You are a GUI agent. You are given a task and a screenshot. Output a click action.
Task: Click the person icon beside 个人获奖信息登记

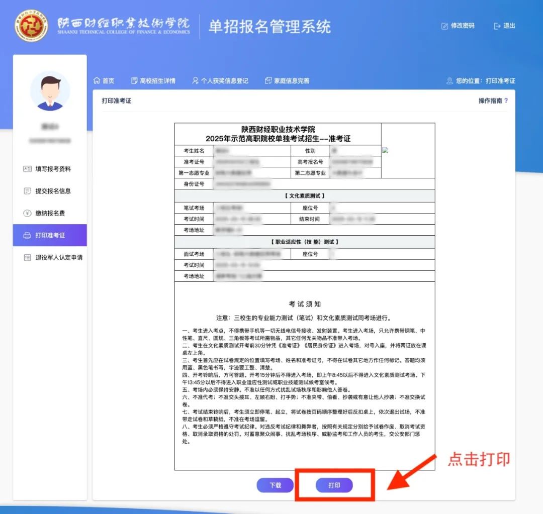[196, 81]
